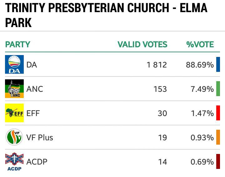Click the EFF party logo
The height and width of the screenshot is (177, 225).
(14, 113)
